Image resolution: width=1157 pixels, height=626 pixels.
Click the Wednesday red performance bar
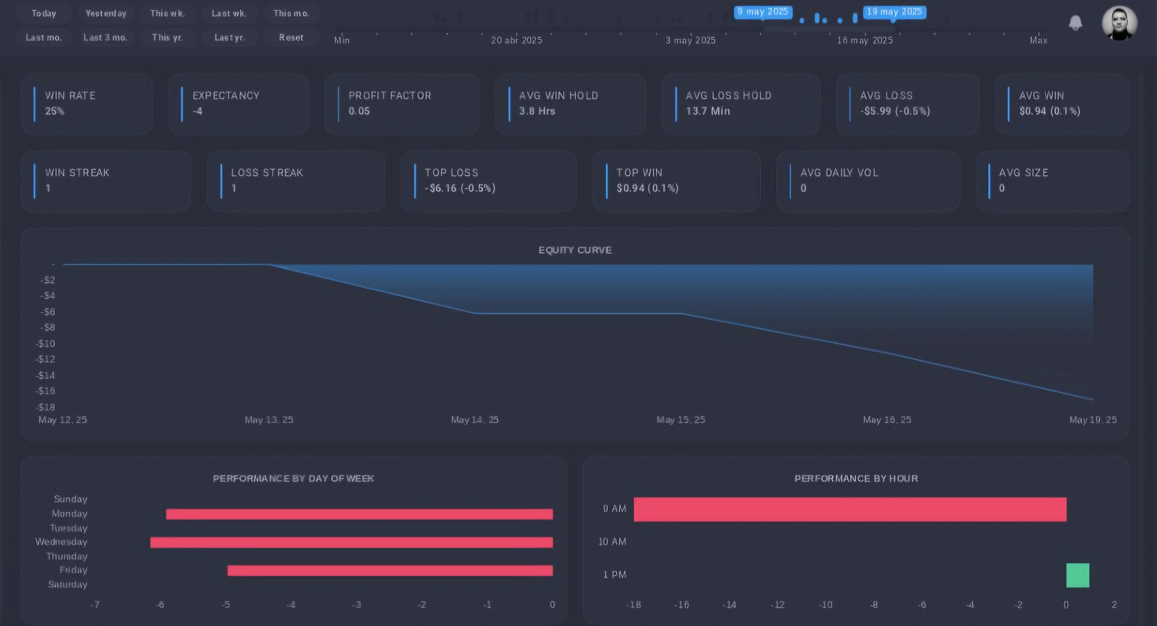(x=351, y=542)
